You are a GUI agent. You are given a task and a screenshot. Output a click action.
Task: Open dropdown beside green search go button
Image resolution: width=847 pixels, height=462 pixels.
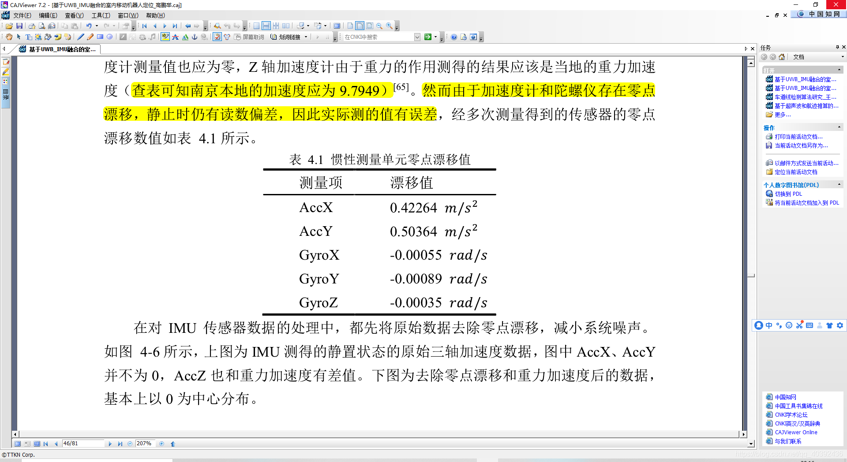pos(436,37)
